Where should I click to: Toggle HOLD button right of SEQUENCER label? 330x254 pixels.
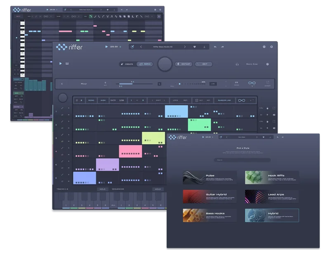(x=158, y=189)
